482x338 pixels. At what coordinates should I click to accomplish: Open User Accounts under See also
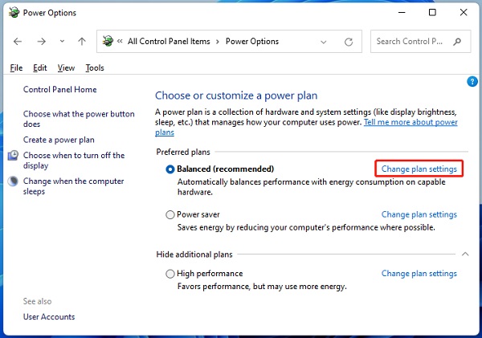click(49, 317)
